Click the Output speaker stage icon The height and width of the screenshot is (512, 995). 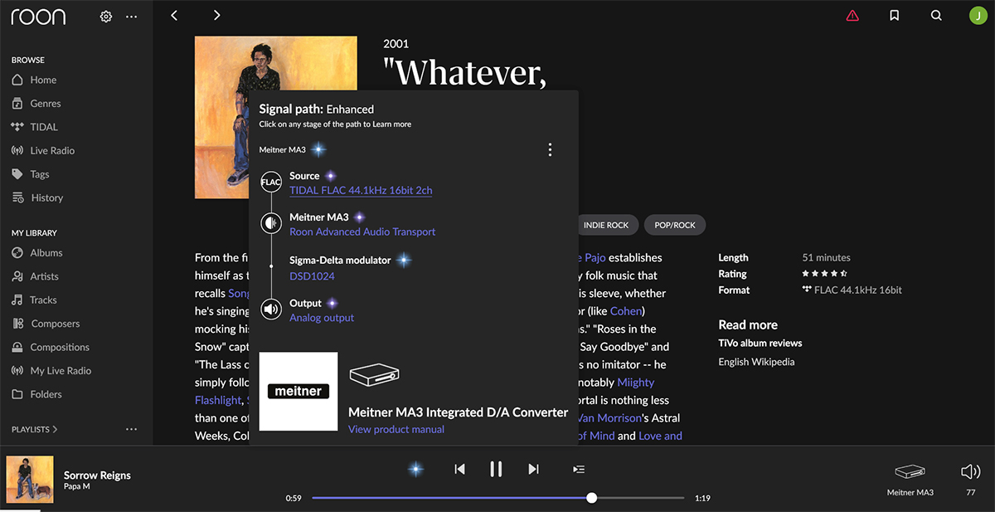(x=271, y=310)
